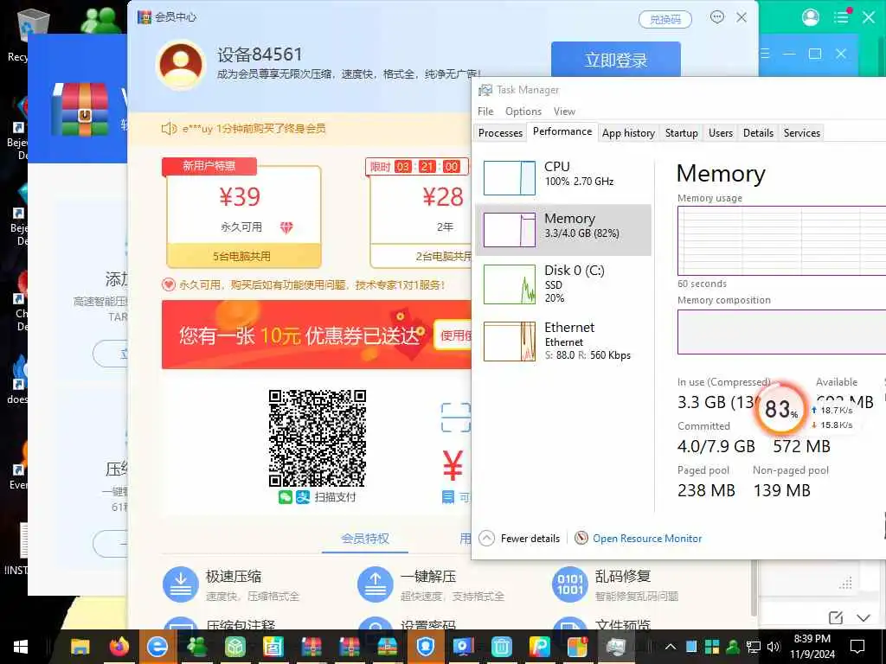
Task: Select Memory item in Task Manager sidebar
Action: point(563,230)
